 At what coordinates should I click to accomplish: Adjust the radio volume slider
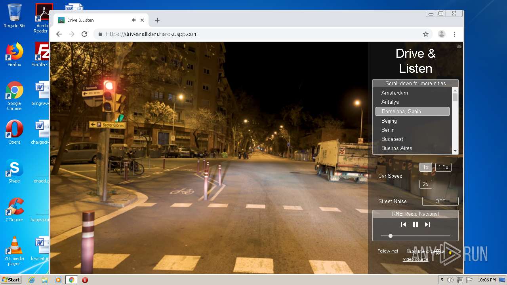[x=416, y=236]
